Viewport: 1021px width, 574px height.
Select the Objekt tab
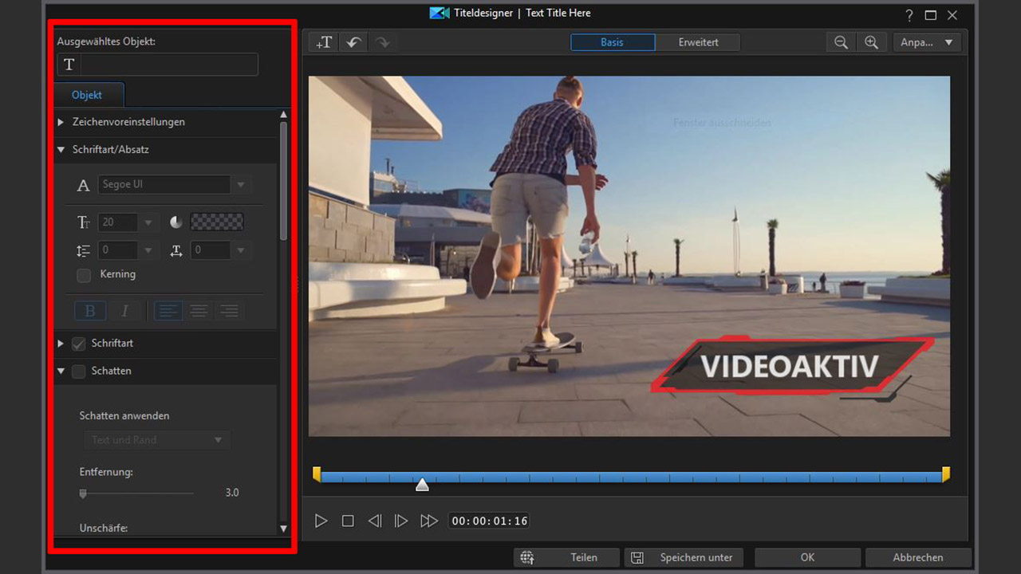(x=87, y=95)
